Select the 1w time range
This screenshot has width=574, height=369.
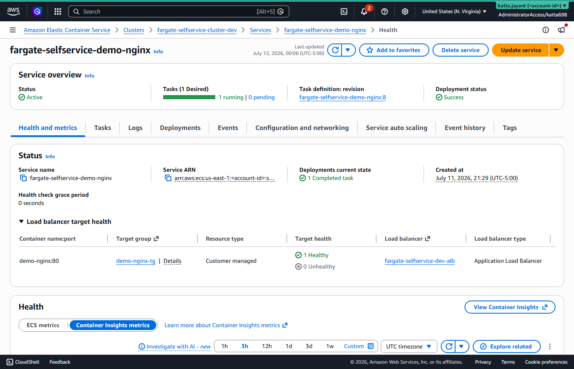click(x=330, y=346)
